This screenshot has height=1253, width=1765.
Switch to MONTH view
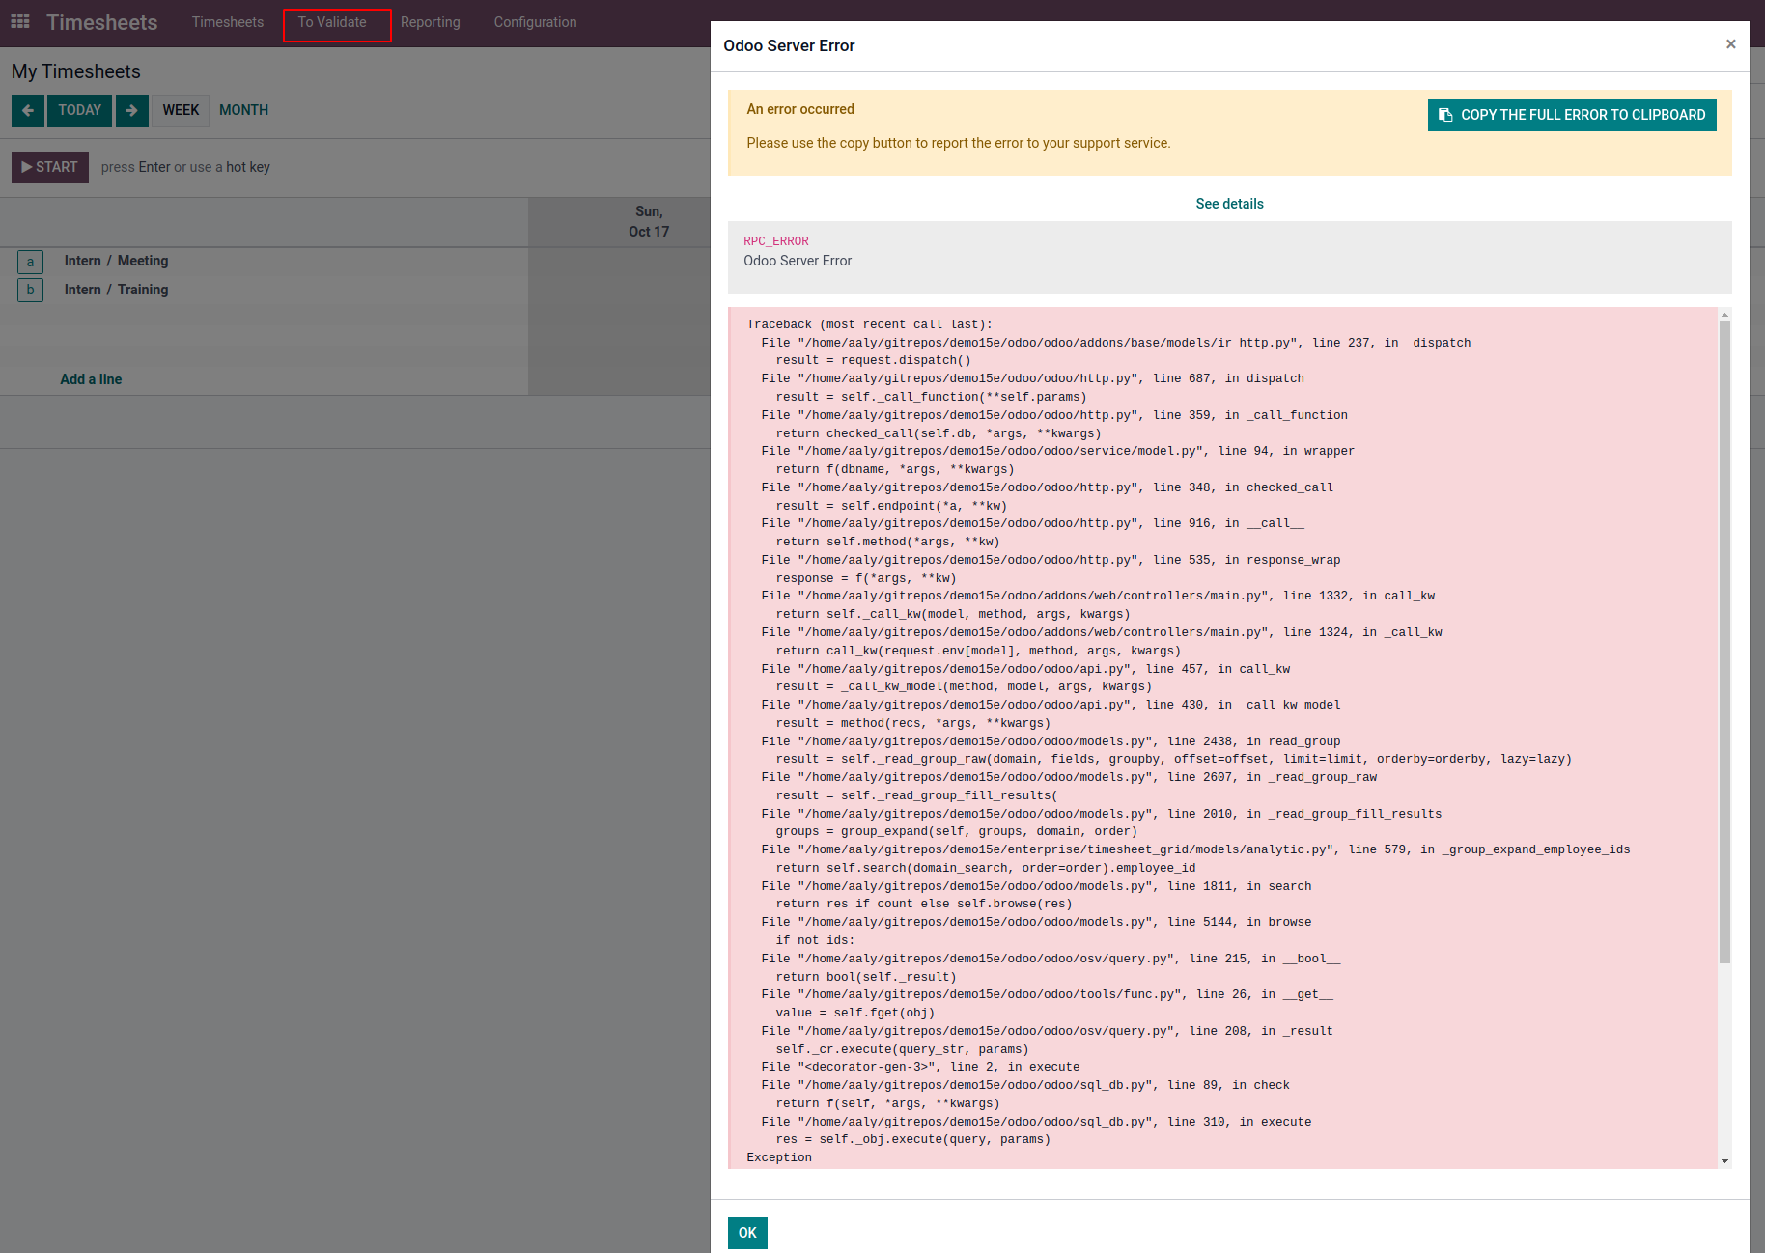(x=243, y=110)
